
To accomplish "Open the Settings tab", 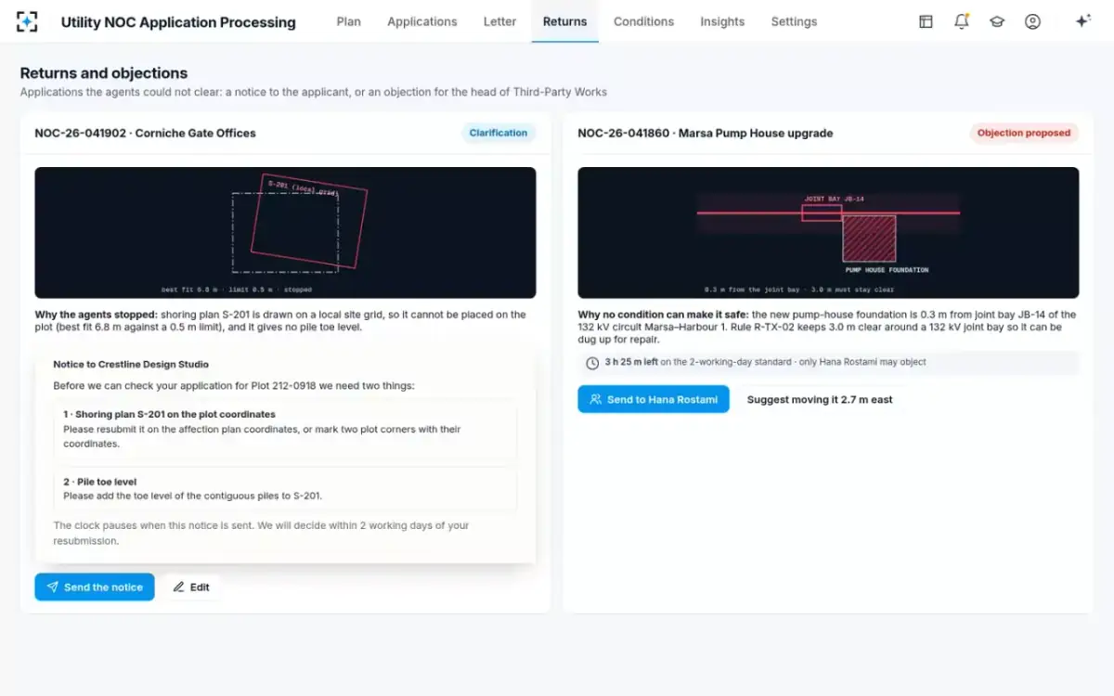I will (x=794, y=21).
